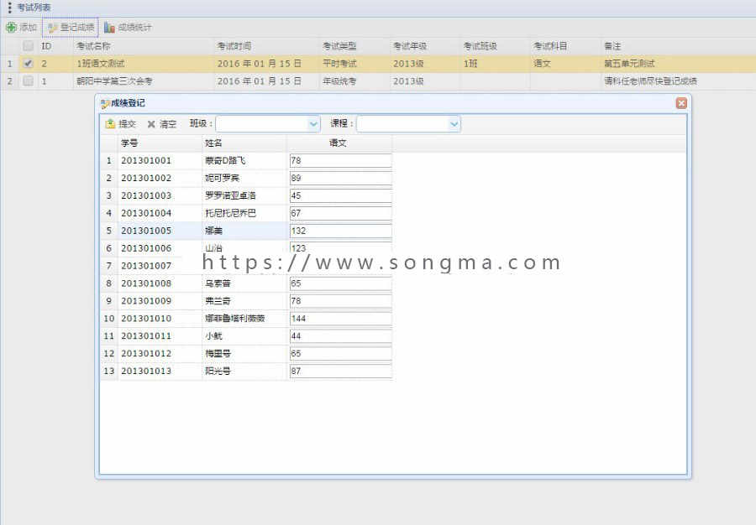Click the Submit (提交) icon in dialog
Viewport: 756px width, 525px height.
(110, 123)
